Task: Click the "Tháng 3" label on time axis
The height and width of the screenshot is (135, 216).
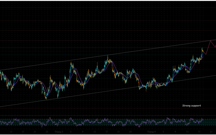Action: 58,132
